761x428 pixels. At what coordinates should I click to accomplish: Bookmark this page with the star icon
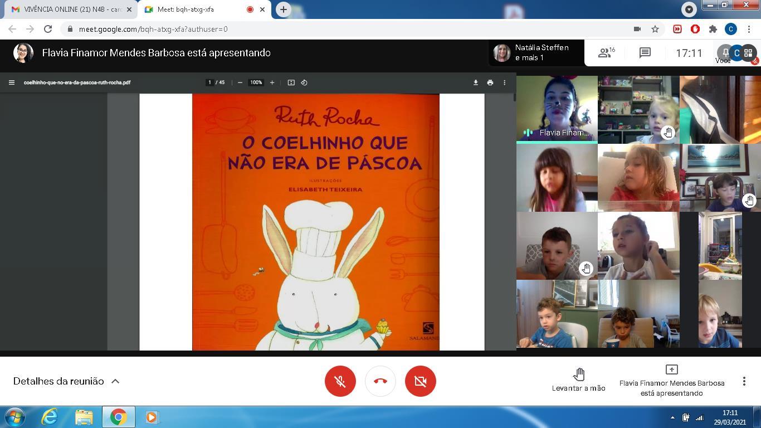(655, 29)
